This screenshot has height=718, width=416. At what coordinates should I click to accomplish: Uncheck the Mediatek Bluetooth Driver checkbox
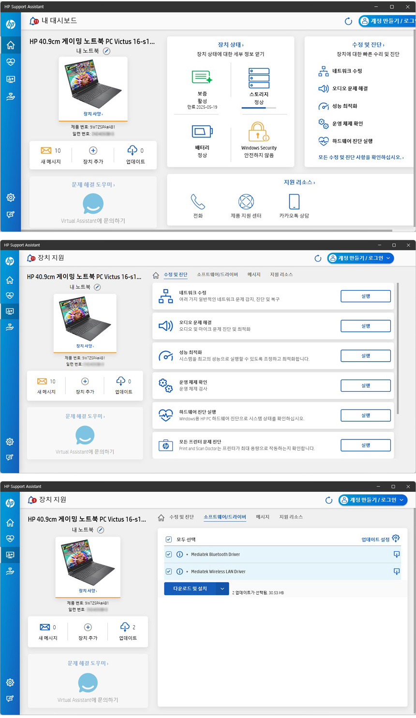click(x=169, y=555)
